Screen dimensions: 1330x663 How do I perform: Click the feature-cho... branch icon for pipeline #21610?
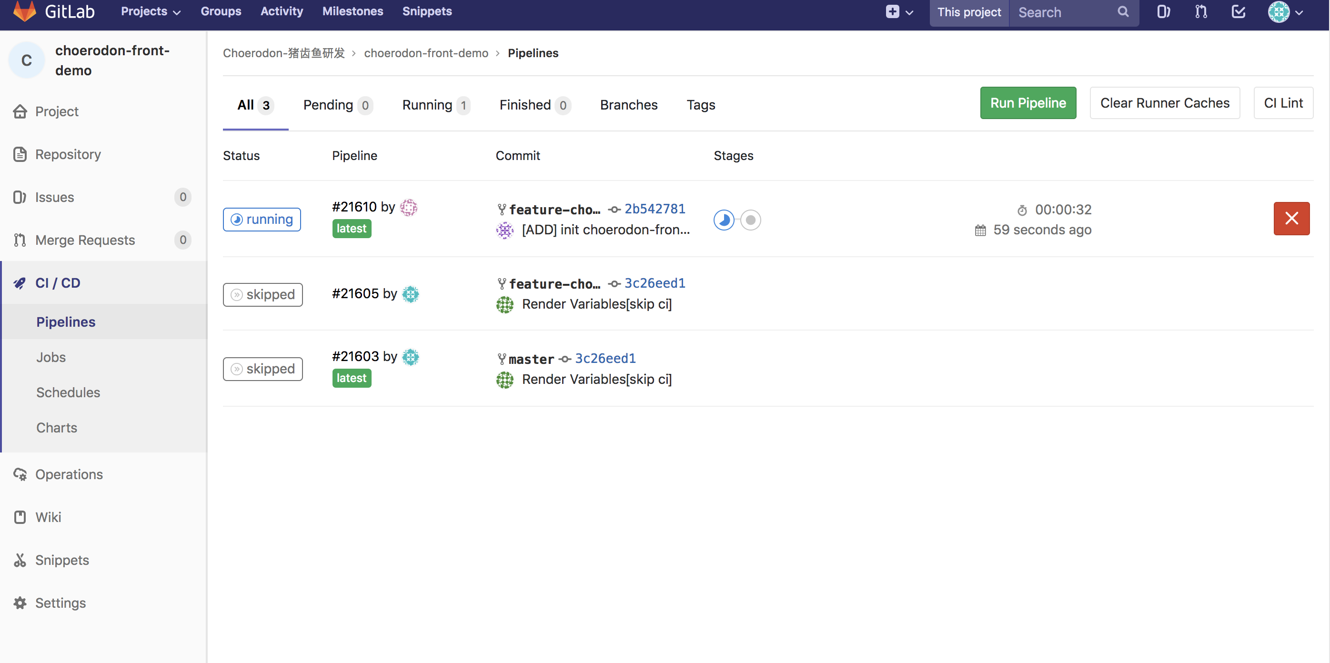(501, 209)
